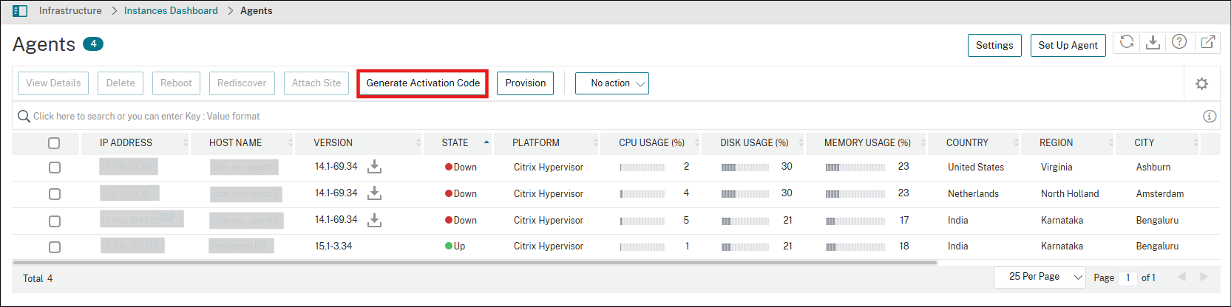Check the Ashburn agent row checkbox
Screen dimensions: 1231x307
[x=55, y=168]
